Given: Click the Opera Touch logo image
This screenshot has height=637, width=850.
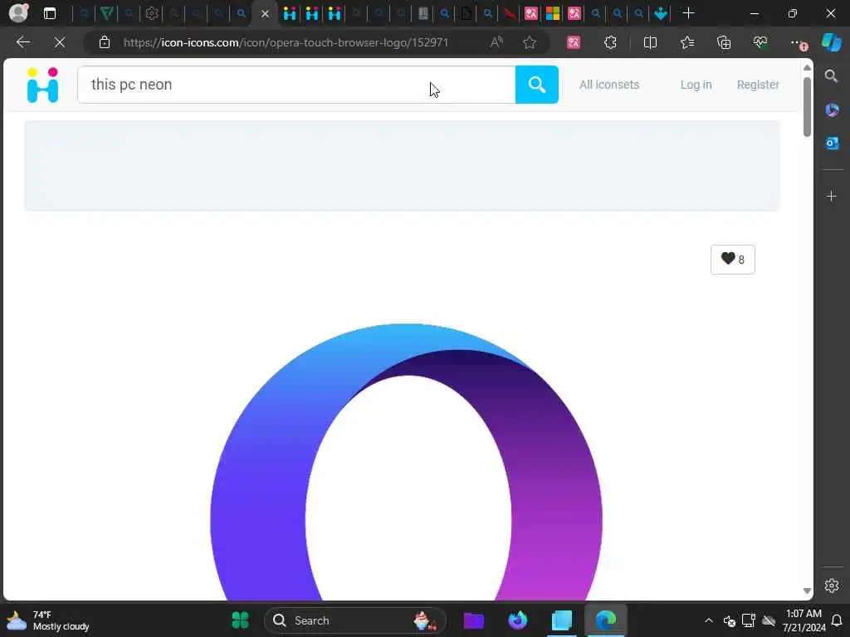Looking at the screenshot, I should [x=406, y=462].
